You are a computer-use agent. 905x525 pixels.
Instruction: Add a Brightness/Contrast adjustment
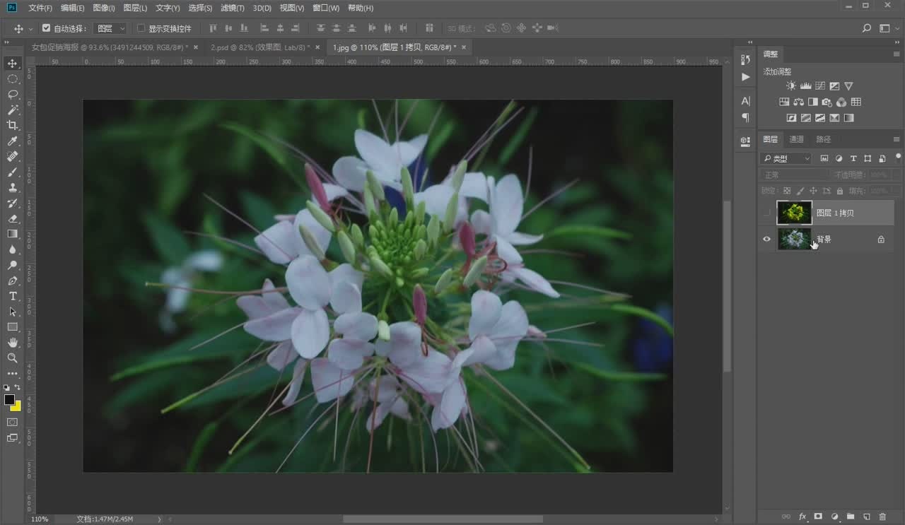(791, 86)
